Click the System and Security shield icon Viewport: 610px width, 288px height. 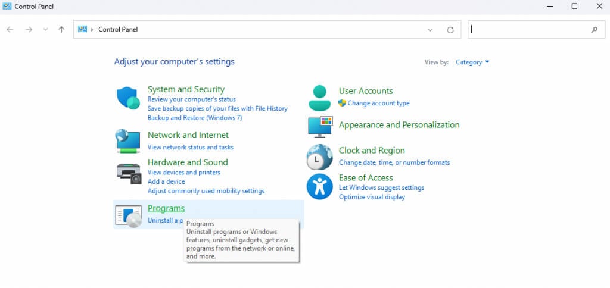[x=127, y=98]
